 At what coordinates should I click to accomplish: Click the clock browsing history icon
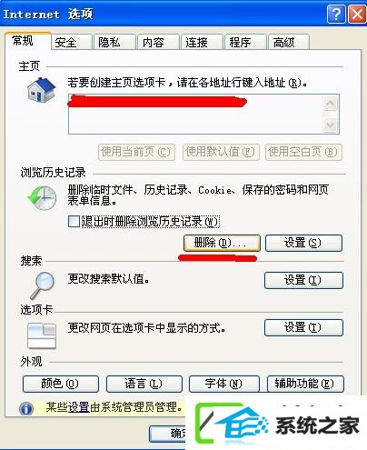pyautogui.click(x=42, y=197)
